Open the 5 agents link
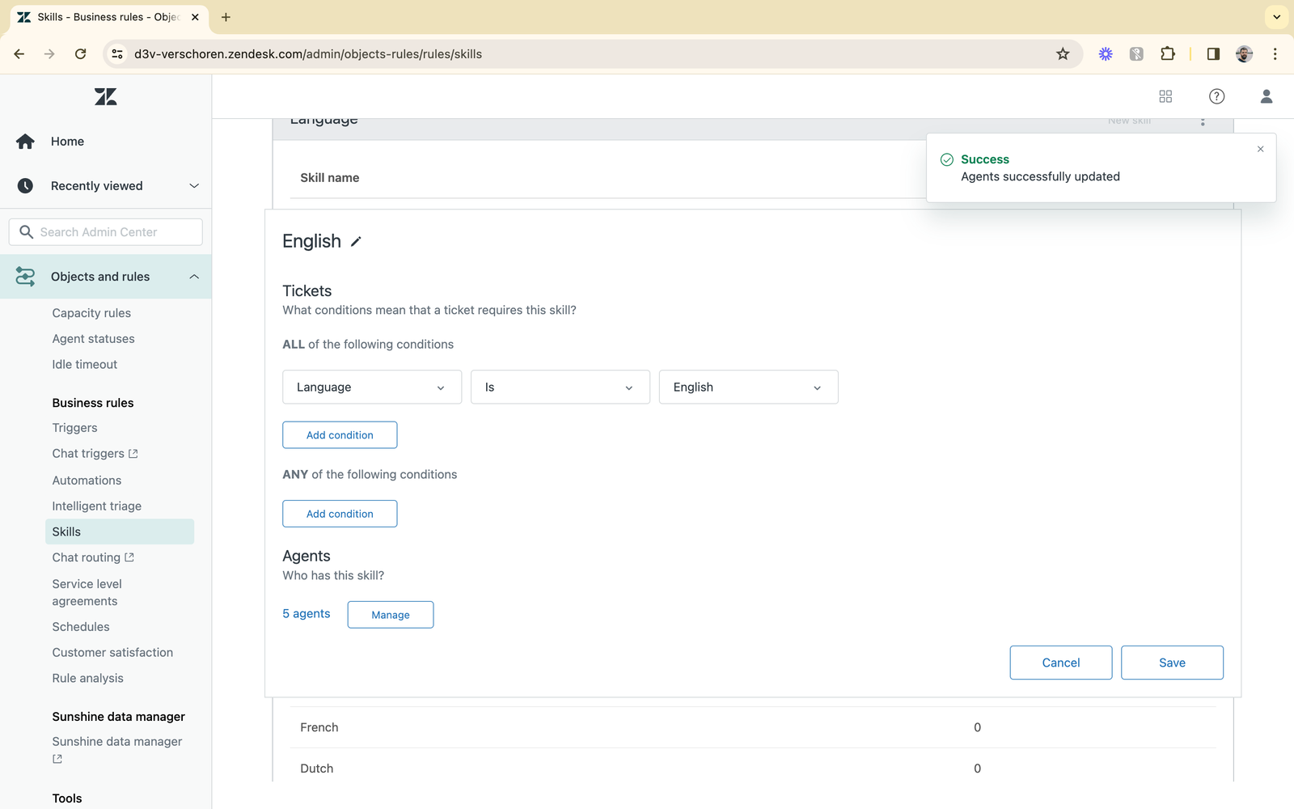The image size is (1294, 809). (306, 613)
